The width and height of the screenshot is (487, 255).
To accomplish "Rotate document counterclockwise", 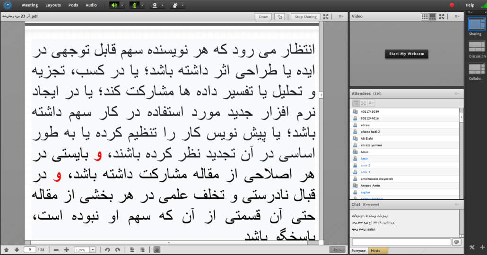I will tap(107, 250).
